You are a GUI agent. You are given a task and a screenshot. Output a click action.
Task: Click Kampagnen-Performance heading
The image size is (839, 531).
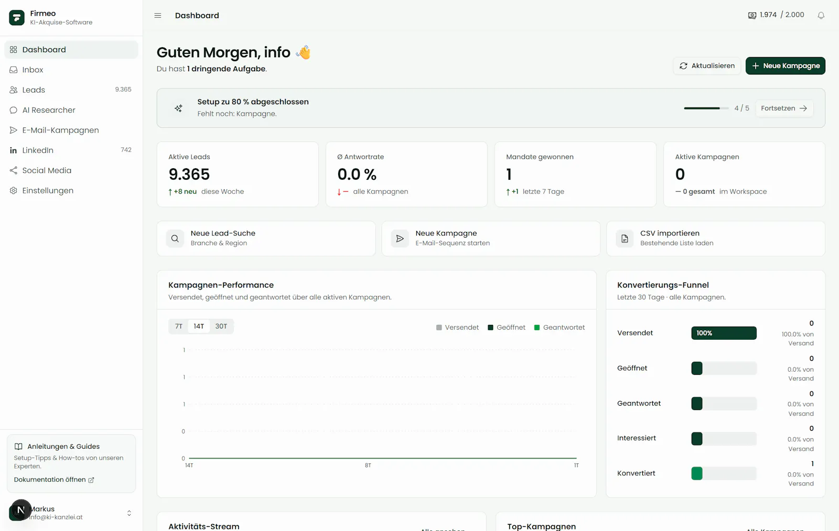tap(221, 285)
